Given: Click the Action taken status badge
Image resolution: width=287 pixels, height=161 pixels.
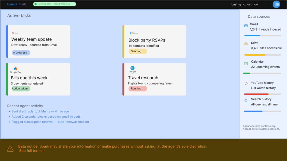Looking at the screenshot, I should (21, 89).
